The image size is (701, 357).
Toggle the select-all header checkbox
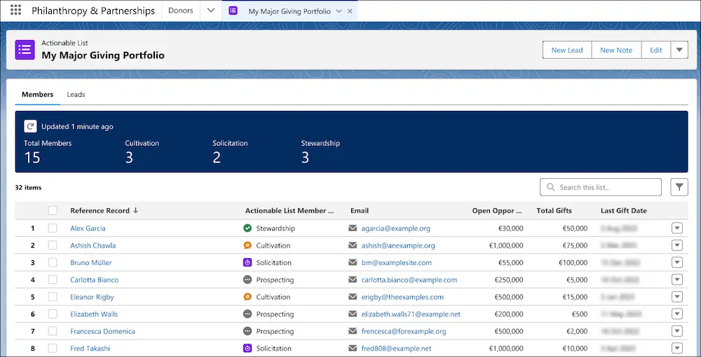pos(53,210)
